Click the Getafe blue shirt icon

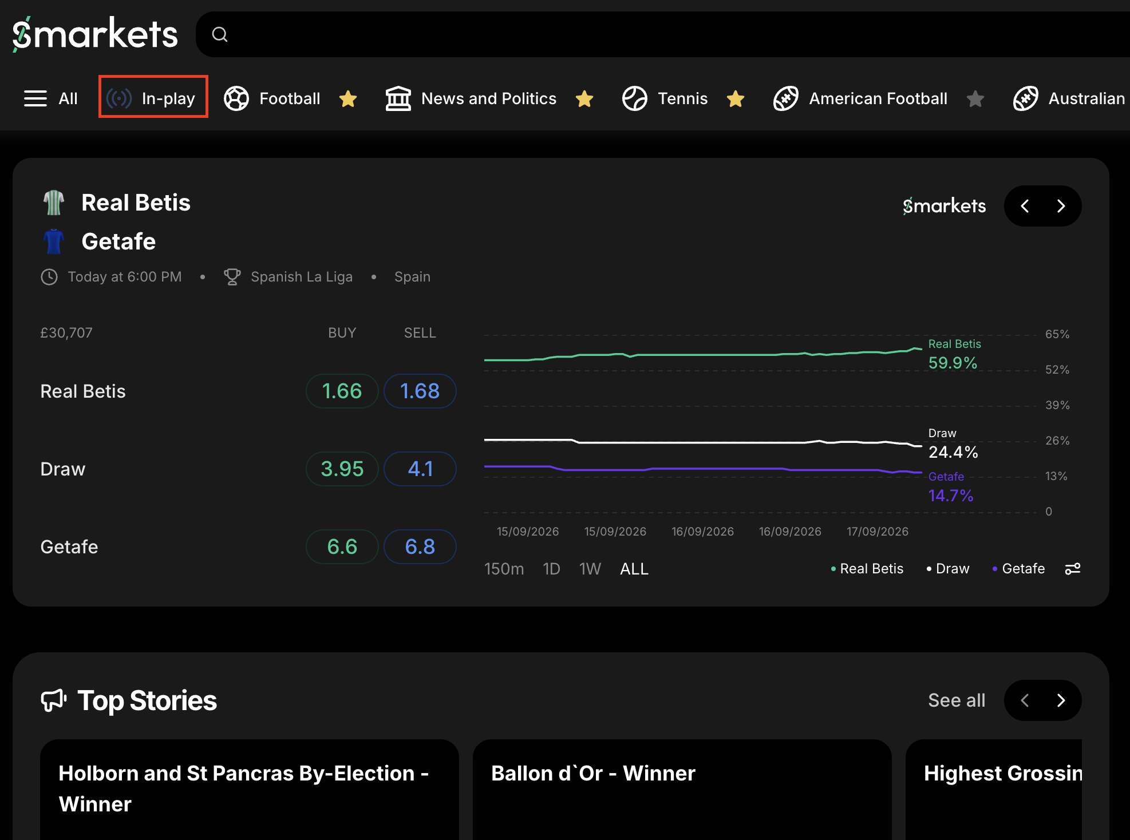pos(54,241)
